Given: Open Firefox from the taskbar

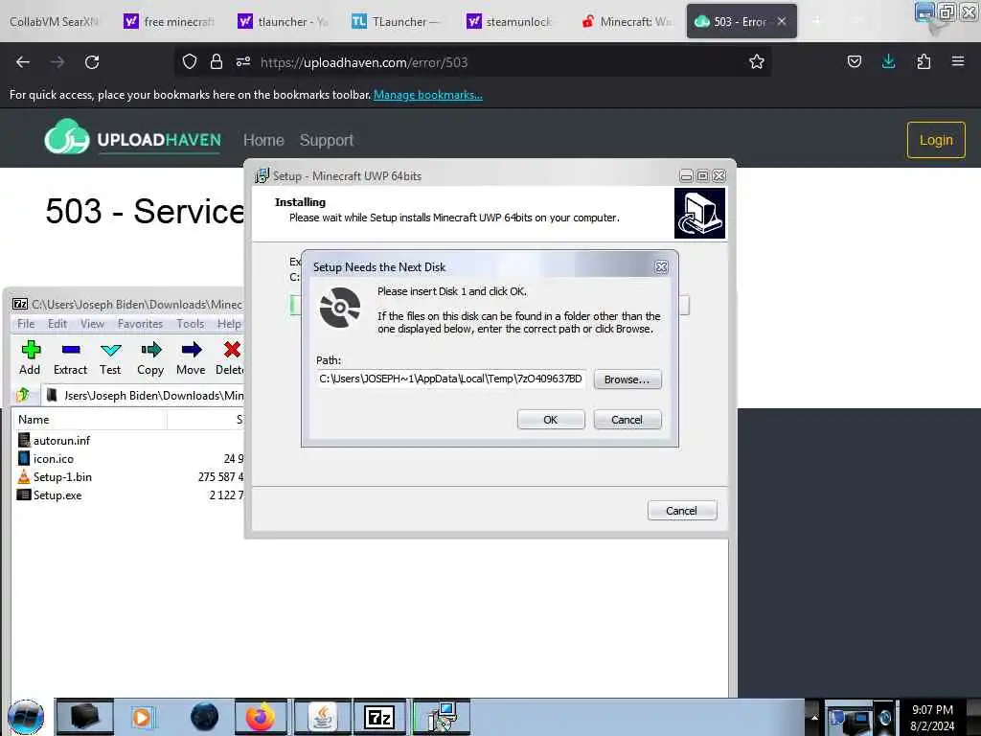Looking at the screenshot, I should pyautogui.click(x=261, y=717).
